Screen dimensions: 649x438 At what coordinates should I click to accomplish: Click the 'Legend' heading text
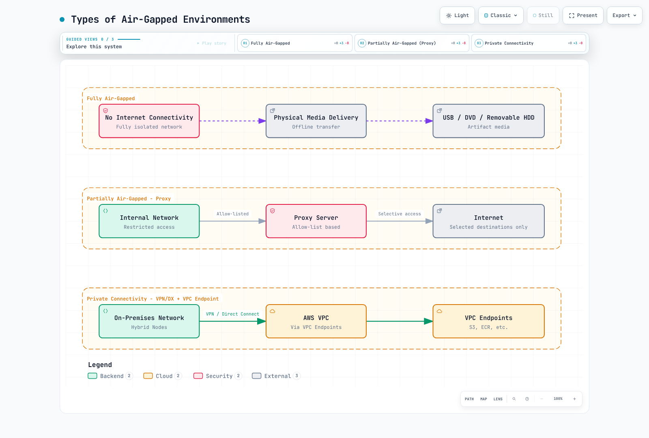point(100,365)
